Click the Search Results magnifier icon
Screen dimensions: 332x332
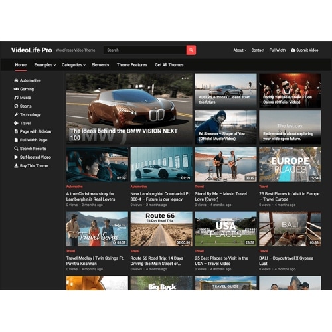[x=16, y=149]
